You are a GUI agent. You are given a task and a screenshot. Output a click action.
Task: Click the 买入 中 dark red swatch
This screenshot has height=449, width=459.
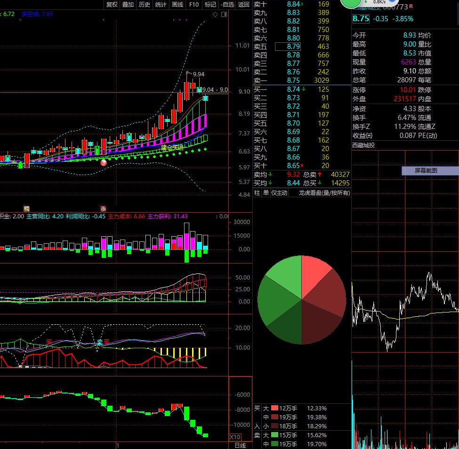click(x=274, y=417)
